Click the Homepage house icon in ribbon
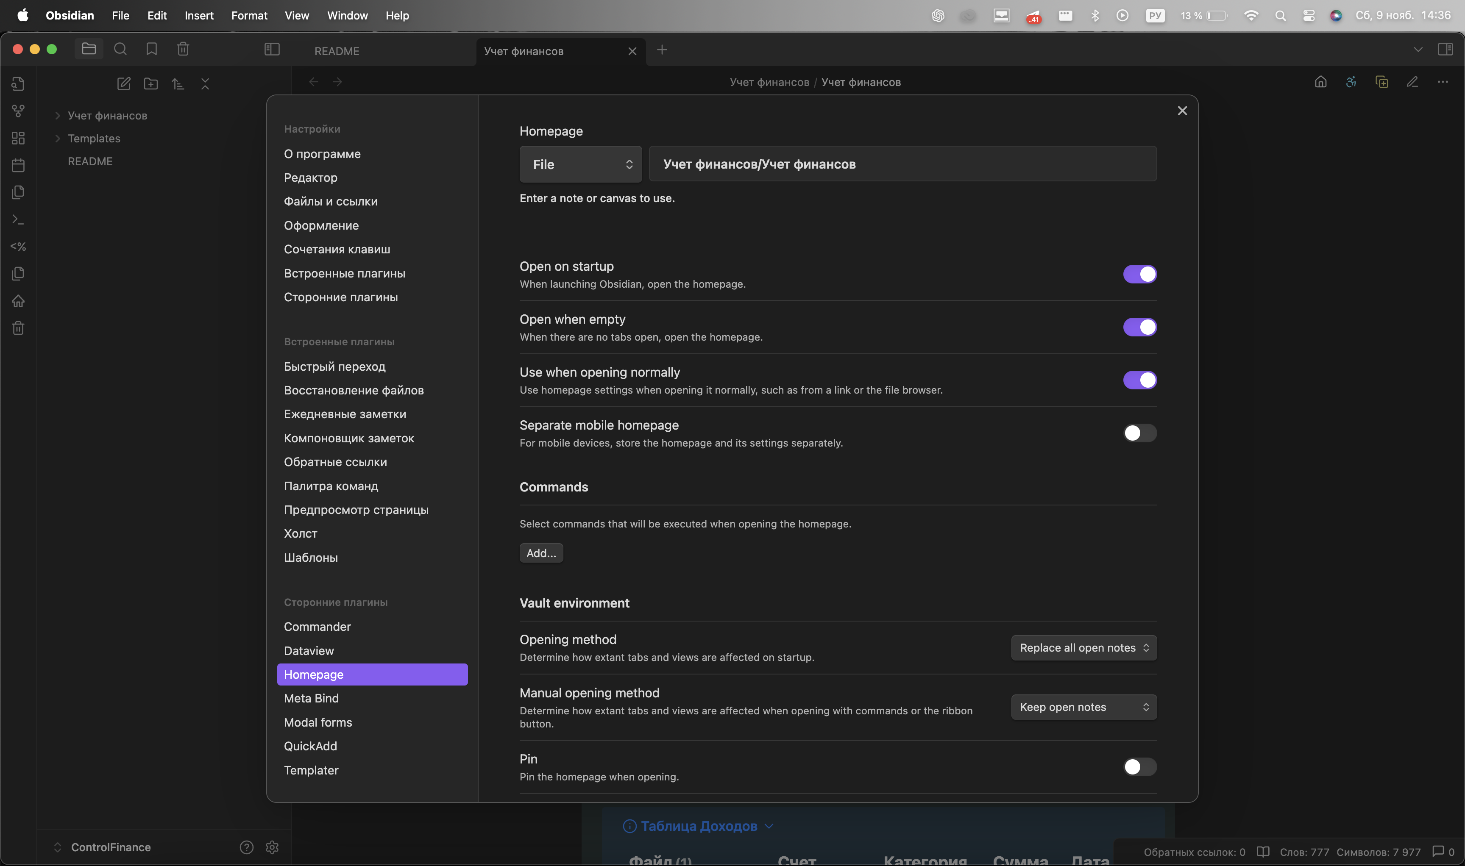1465x866 pixels. click(x=18, y=301)
